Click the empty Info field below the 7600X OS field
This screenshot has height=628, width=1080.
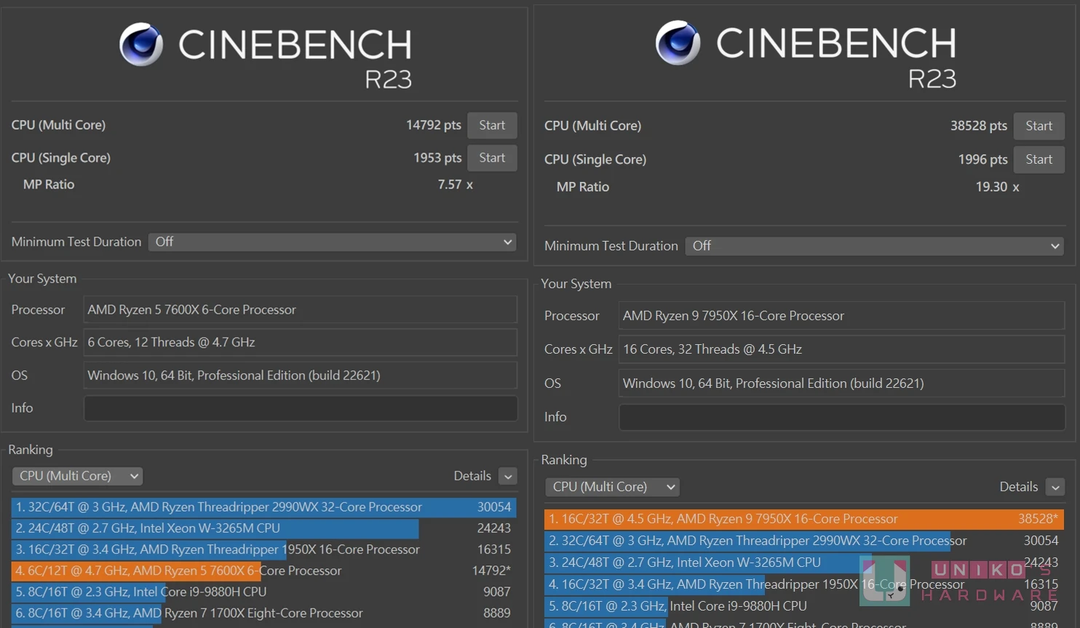click(x=300, y=408)
